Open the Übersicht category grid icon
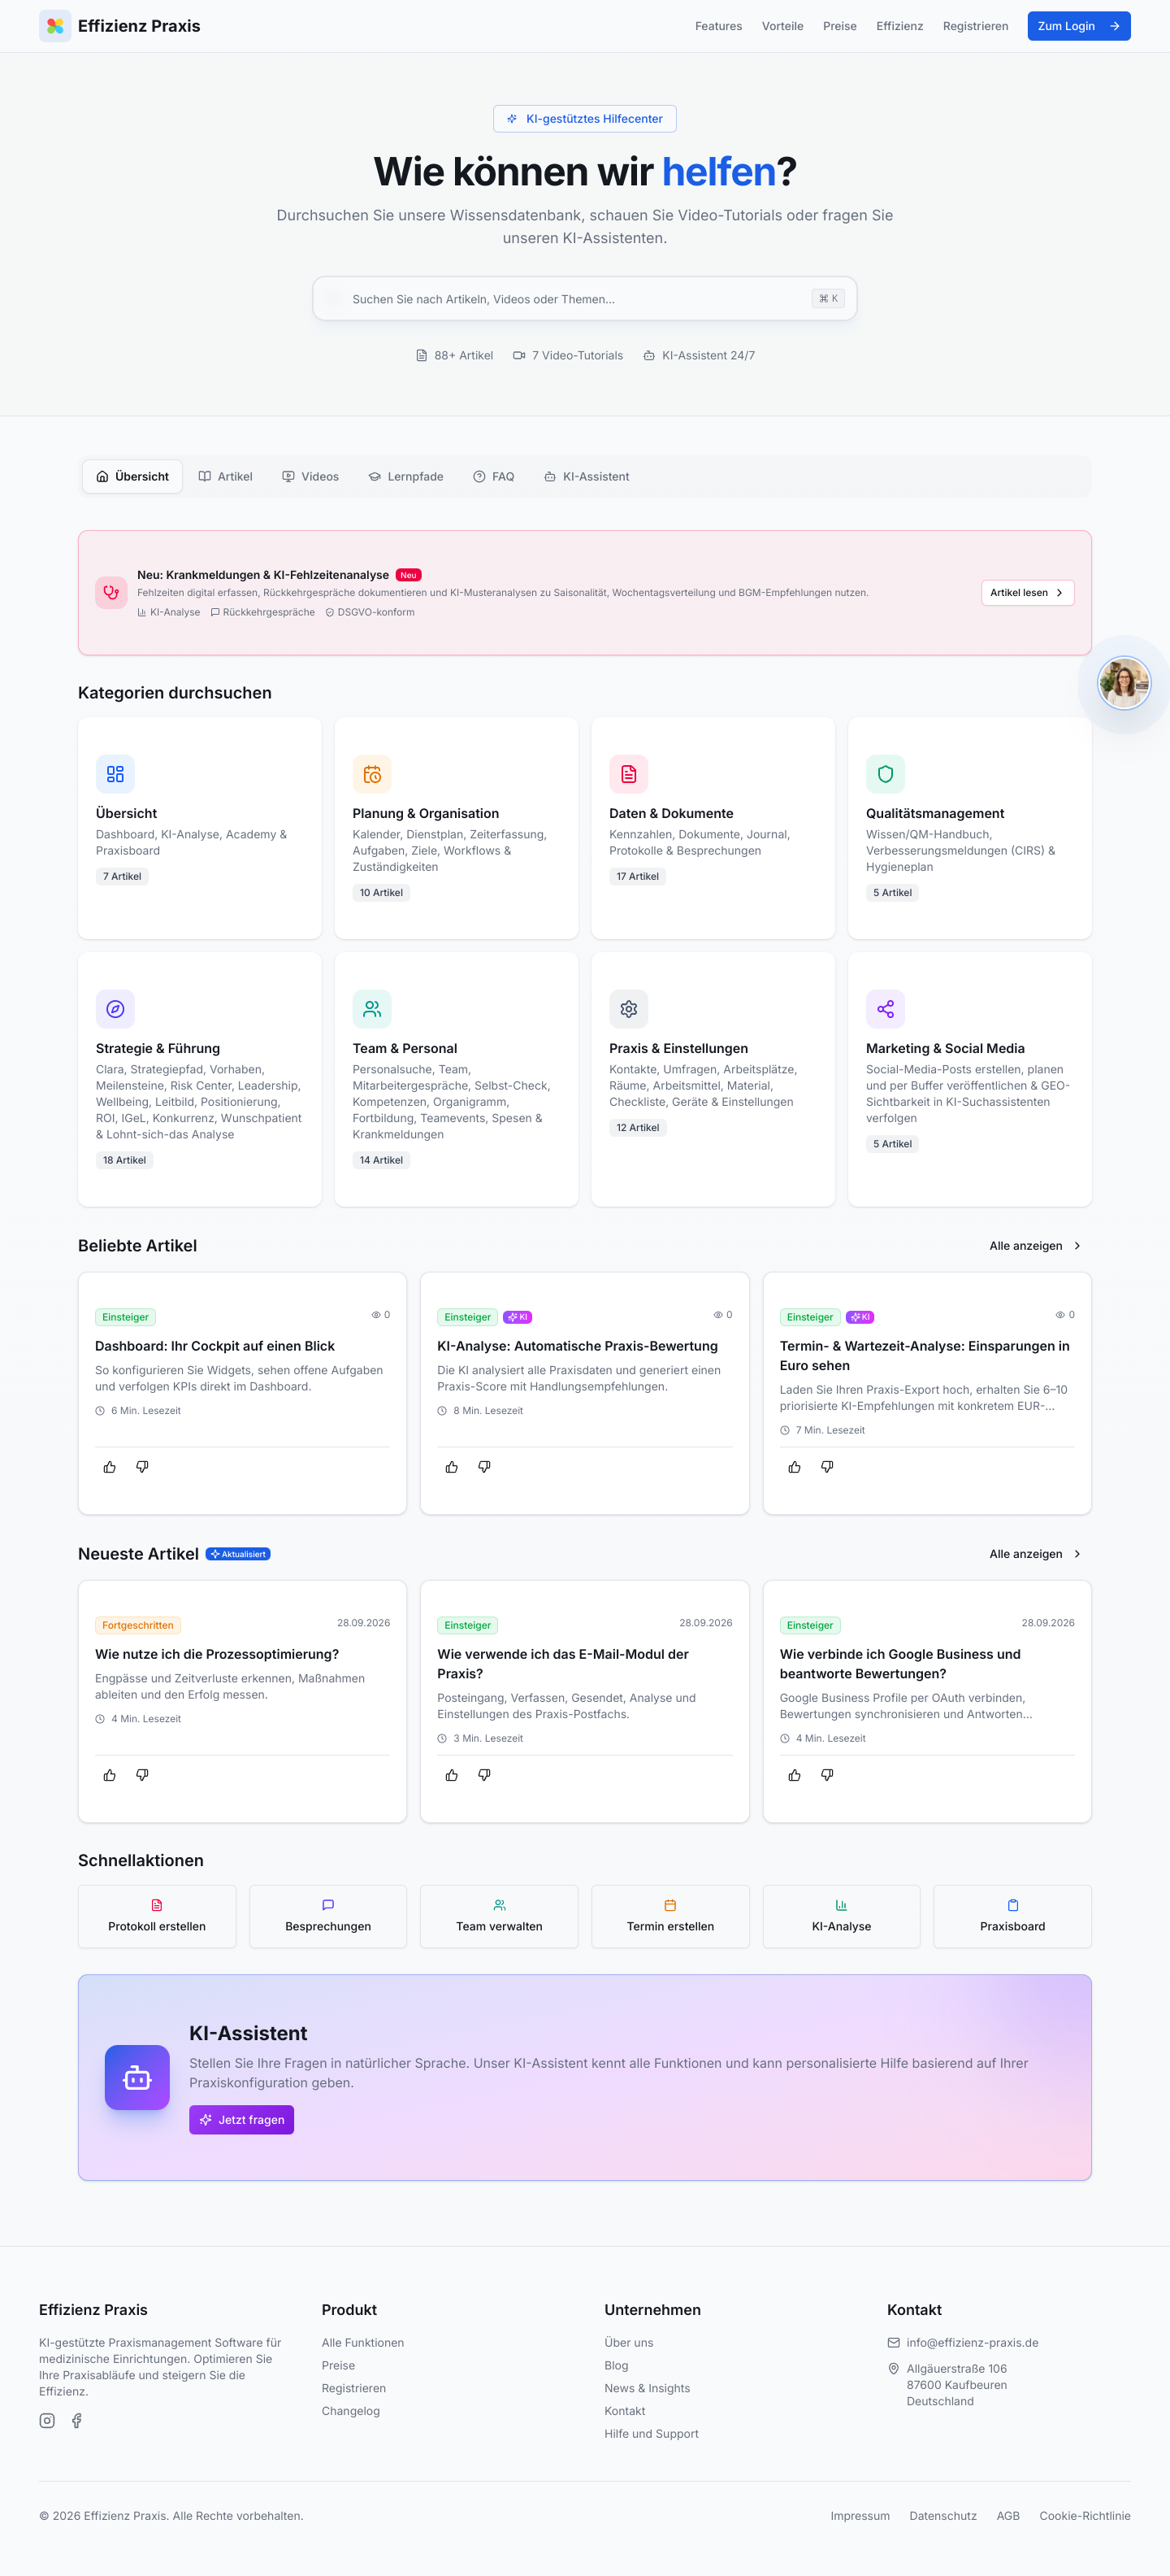This screenshot has height=2576, width=1170. (115, 774)
